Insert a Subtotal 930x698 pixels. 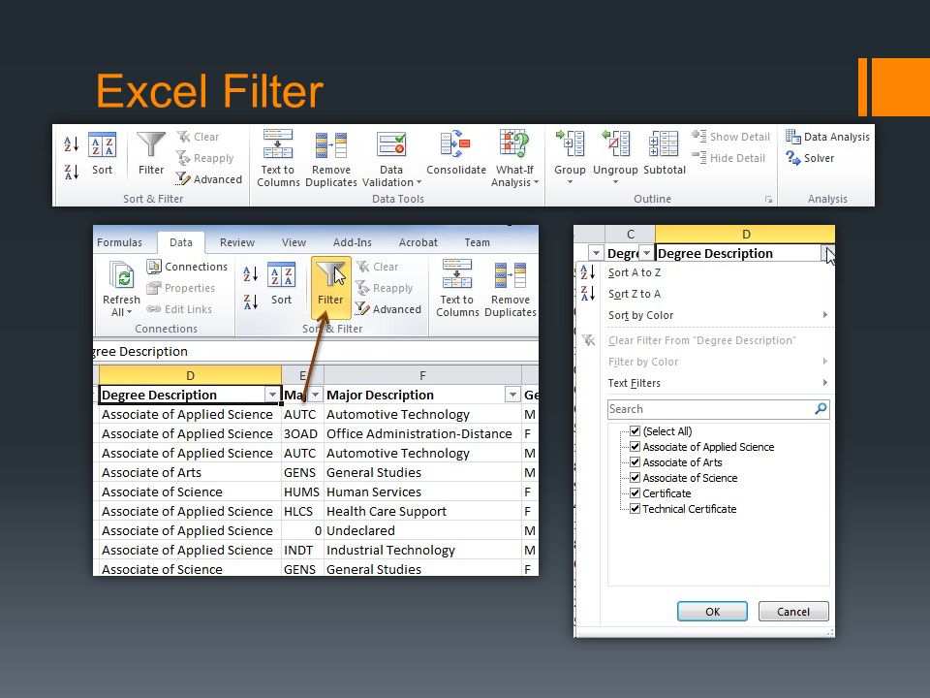665,153
